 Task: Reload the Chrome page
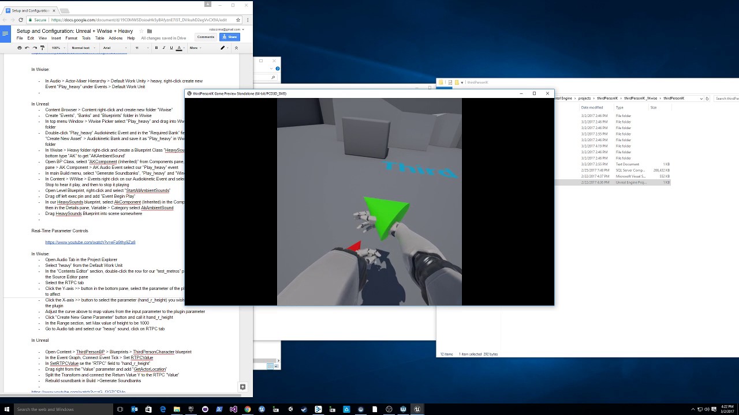click(x=21, y=20)
